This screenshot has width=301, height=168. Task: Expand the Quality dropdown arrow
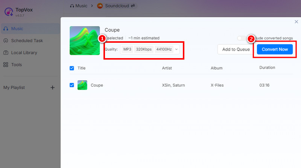176,49
